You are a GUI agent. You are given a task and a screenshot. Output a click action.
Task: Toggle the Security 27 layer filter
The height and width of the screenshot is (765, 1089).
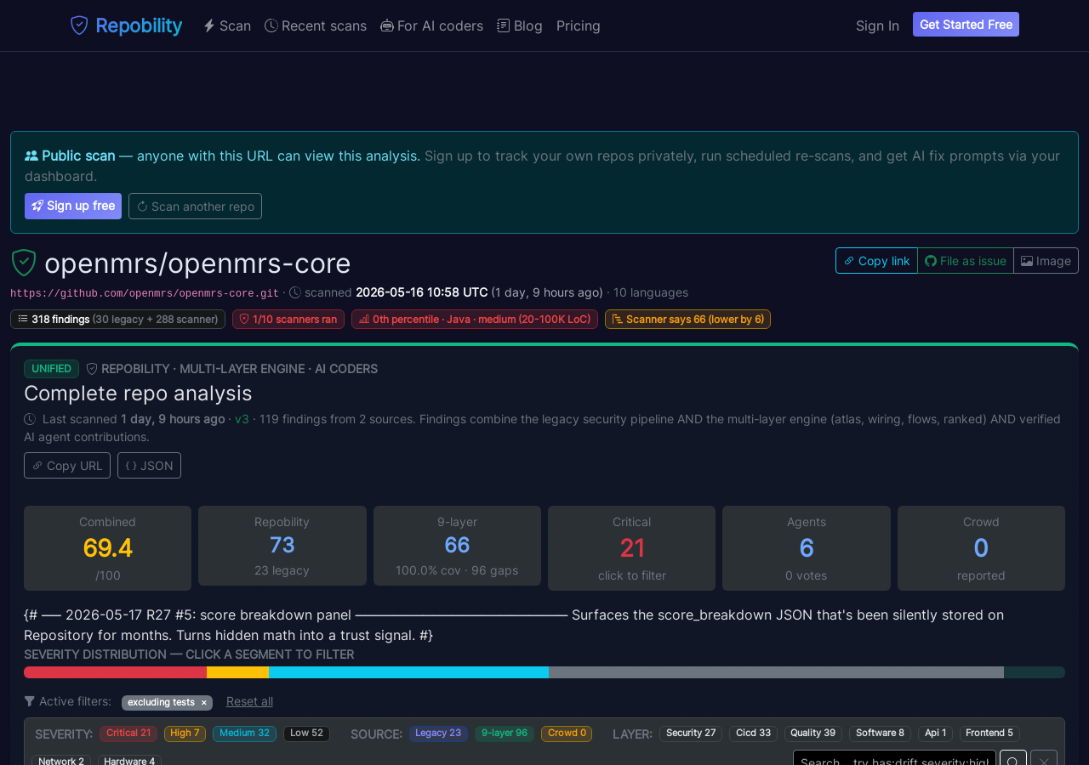click(691, 733)
